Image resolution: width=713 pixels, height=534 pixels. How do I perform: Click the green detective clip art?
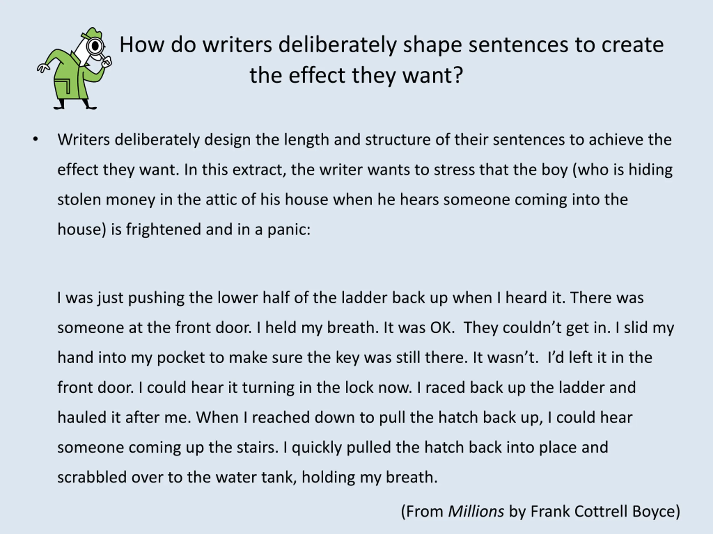75,69
